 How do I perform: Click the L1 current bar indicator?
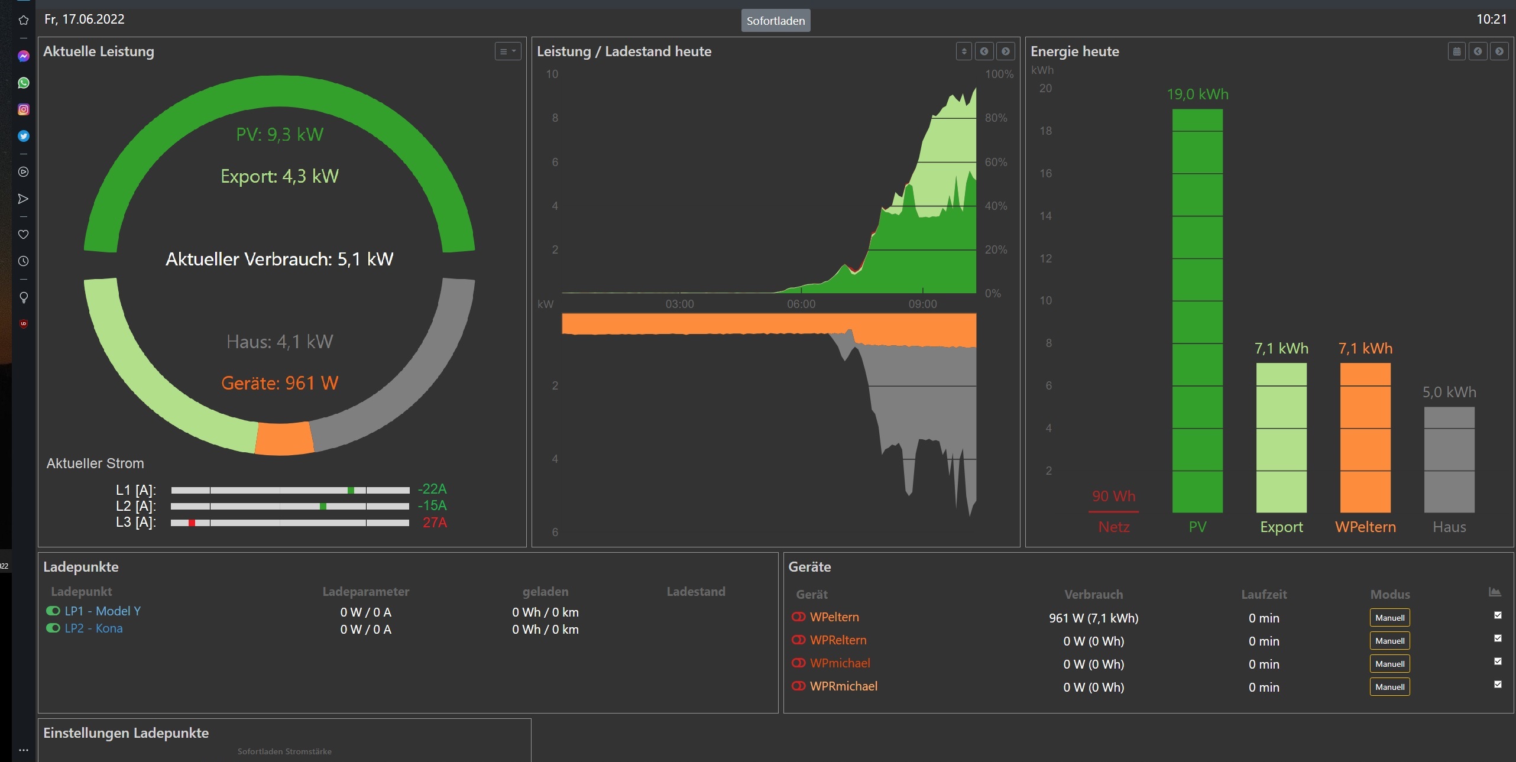pyautogui.click(x=351, y=490)
